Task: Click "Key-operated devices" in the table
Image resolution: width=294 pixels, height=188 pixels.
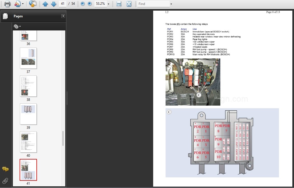Action: point(204,34)
